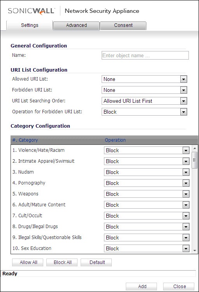Click the category list scrollbar thumb
Image resolution: width=199 pixels, height=292 pixels.
click(195, 160)
